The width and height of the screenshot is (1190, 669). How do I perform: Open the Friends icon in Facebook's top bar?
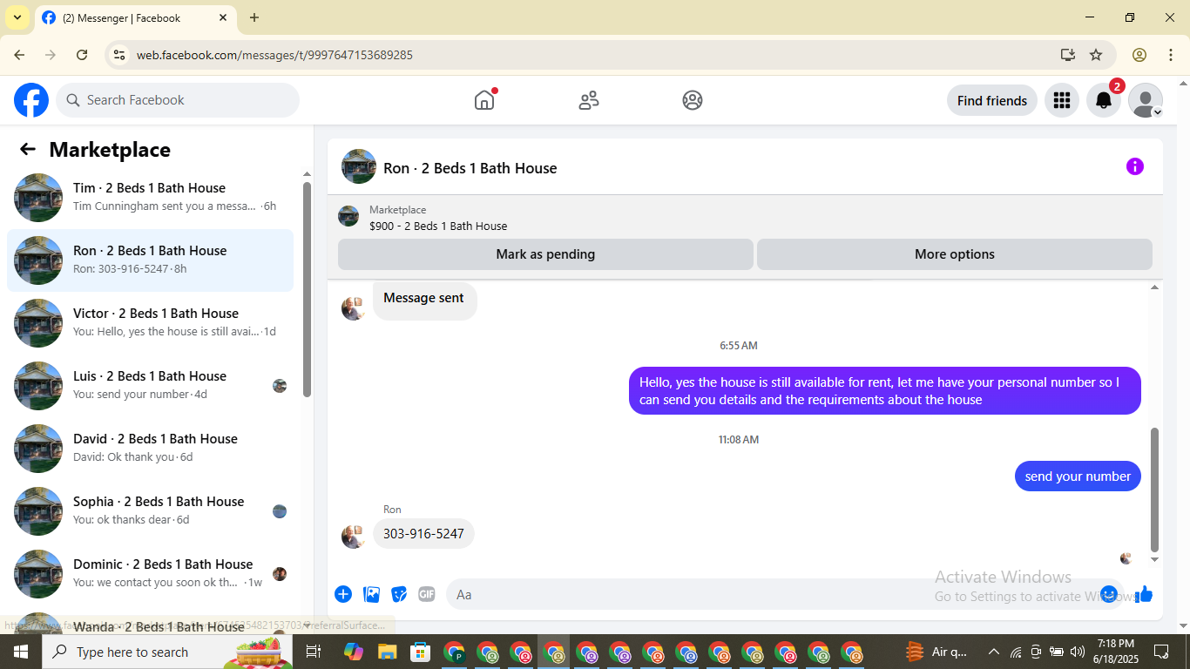point(589,100)
